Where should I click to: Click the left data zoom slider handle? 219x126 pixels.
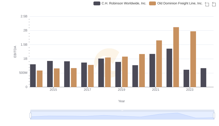[x=31, y=115]
